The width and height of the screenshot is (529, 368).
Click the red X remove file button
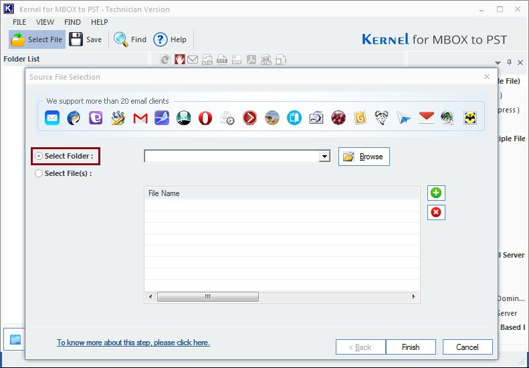[x=436, y=212]
